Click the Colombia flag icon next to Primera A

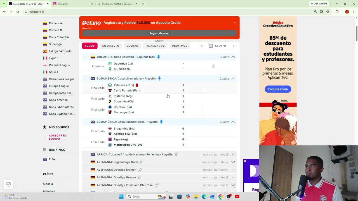pos(45,23)
